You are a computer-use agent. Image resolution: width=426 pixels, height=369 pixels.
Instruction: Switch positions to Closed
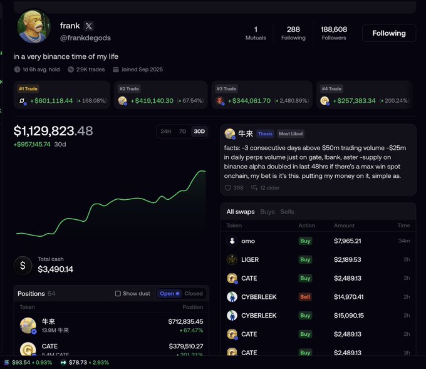pyautogui.click(x=194, y=293)
